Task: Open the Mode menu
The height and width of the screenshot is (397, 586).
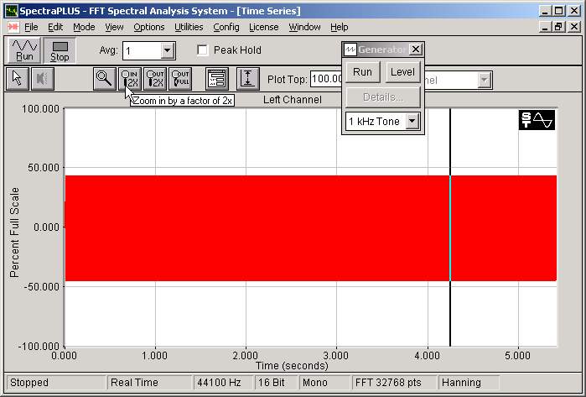Action: click(84, 27)
